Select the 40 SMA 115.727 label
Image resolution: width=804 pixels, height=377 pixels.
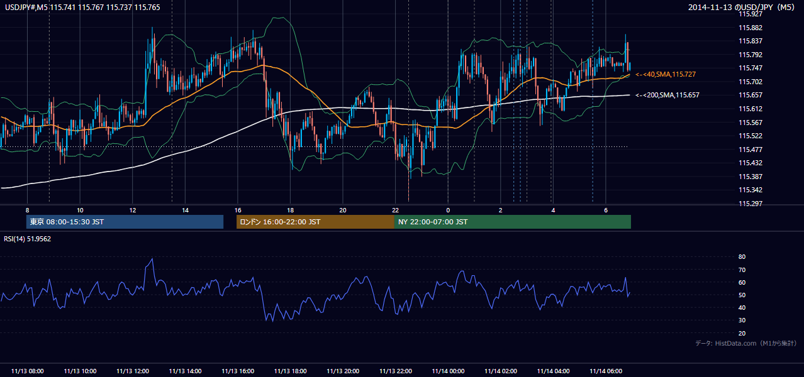pyautogui.click(x=666, y=74)
